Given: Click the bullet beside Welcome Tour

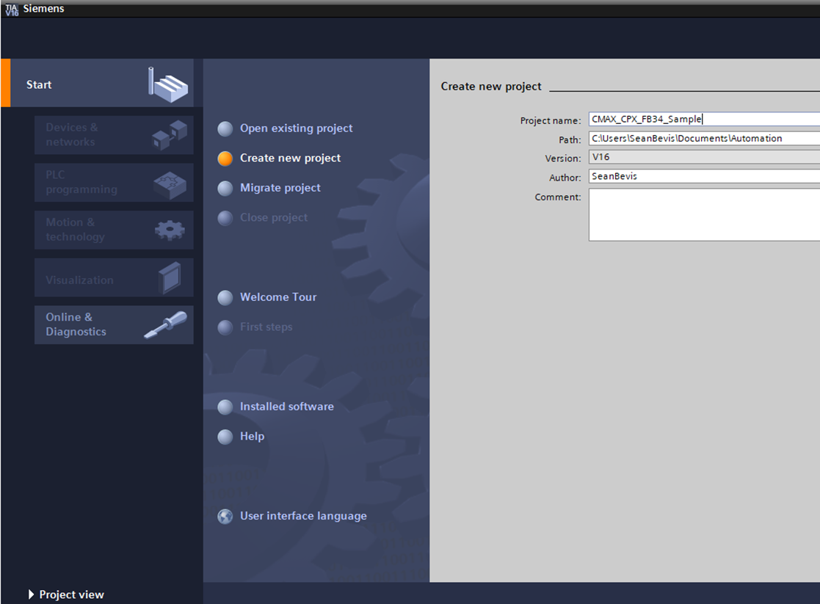Looking at the screenshot, I should [x=225, y=297].
